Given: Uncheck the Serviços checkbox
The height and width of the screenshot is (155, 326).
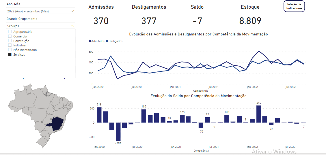Looking at the screenshot, I should click(10, 54).
